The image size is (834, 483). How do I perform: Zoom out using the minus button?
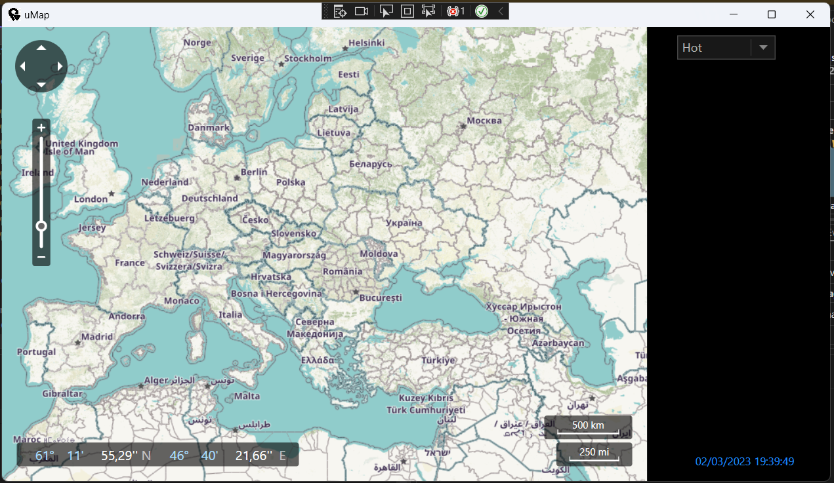41,257
